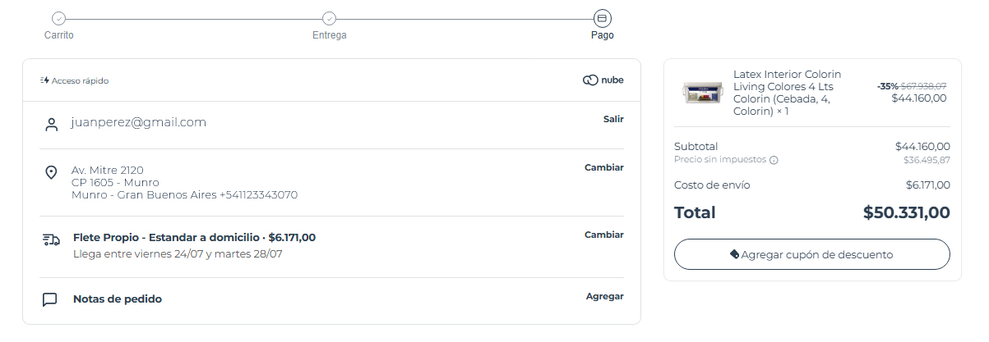This screenshot has width=989, height=342.
Task: Click the Acceso rápido lightning icon
Action: [x=45, y=80]
